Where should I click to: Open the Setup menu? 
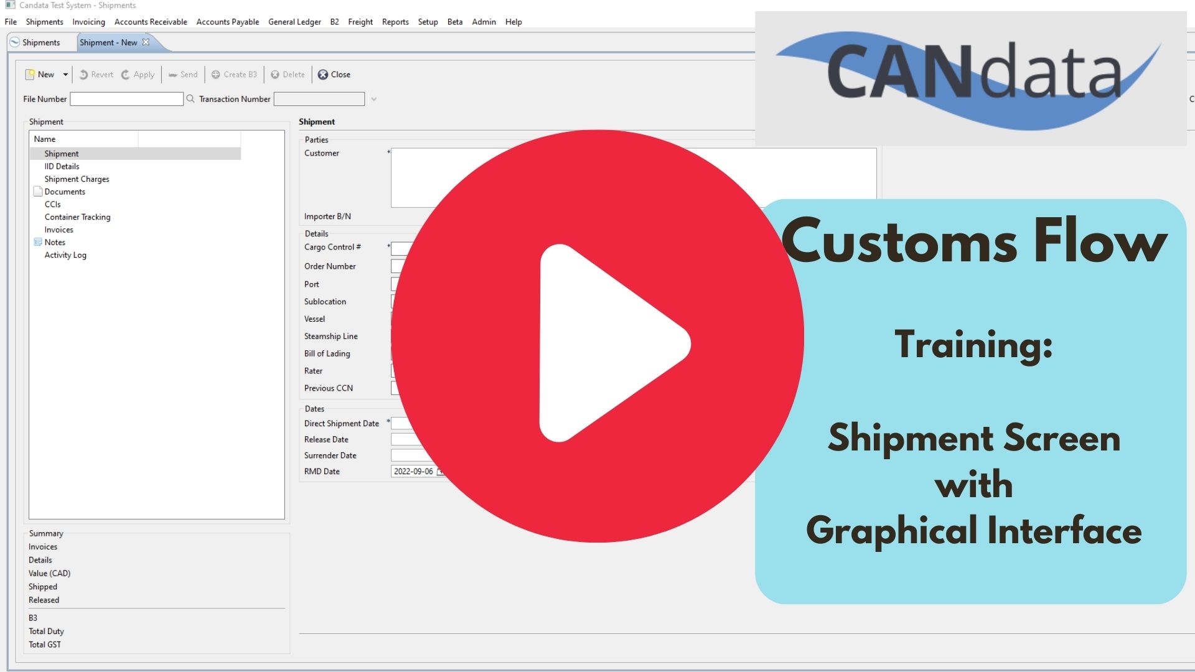[428, 22]
